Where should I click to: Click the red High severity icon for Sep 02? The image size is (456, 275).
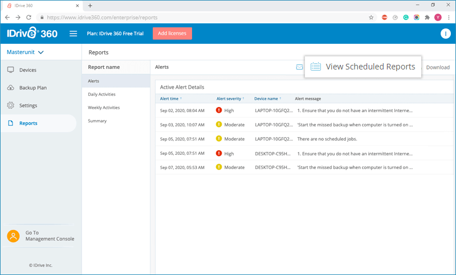(x=219, y=110)
